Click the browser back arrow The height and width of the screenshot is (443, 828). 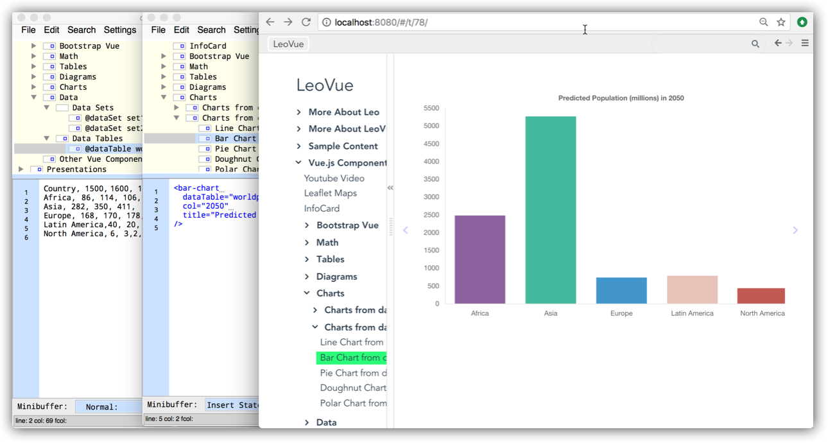tap(270, 22)
